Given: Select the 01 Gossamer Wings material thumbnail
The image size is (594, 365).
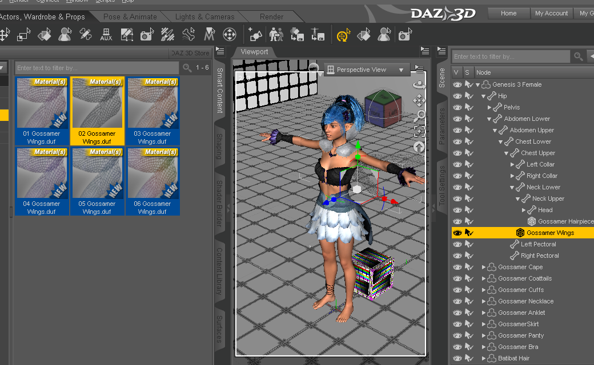Looking at the screenshot, I should pos(42,111).
